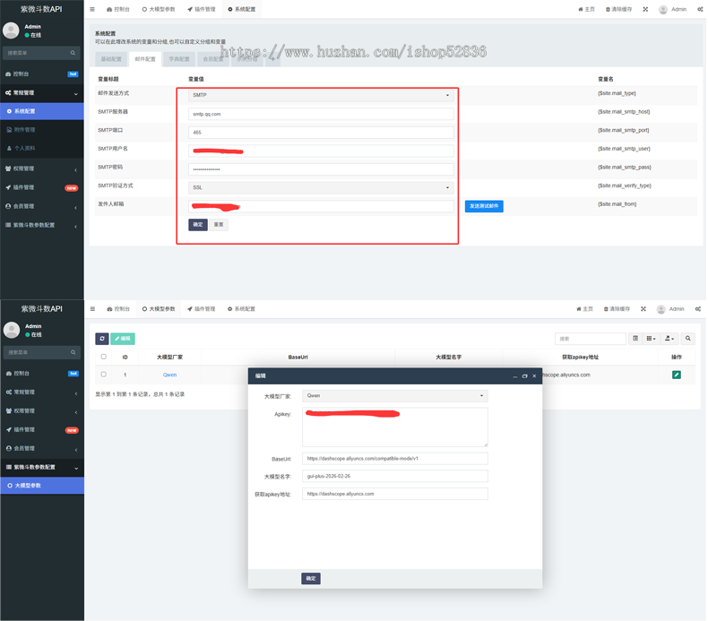Click green pencil edit icon in Qwen row
This screenshot has height=621, width=708.
[676, 375]
